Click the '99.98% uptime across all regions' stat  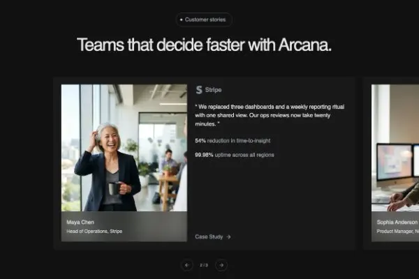pos(235,155)
